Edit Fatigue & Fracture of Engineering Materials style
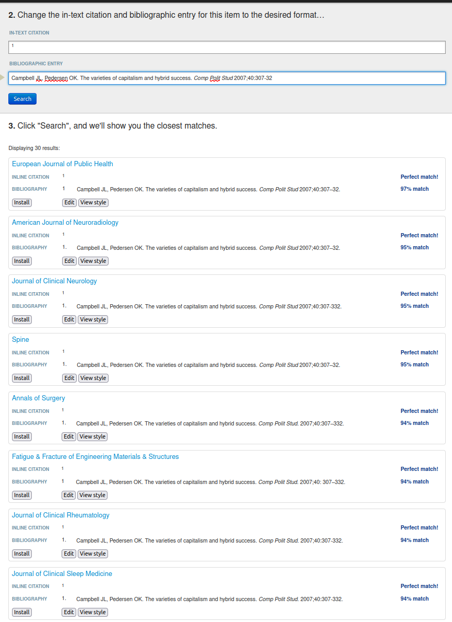Screen dimensions: 452x622 pyautogui.click(x=68, y=495)
